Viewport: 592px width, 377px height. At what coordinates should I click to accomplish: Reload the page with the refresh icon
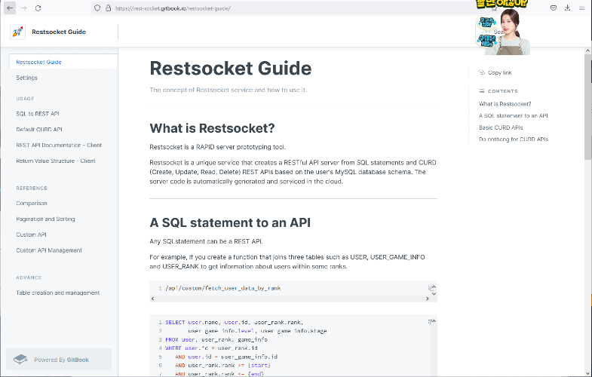point(38,8)
